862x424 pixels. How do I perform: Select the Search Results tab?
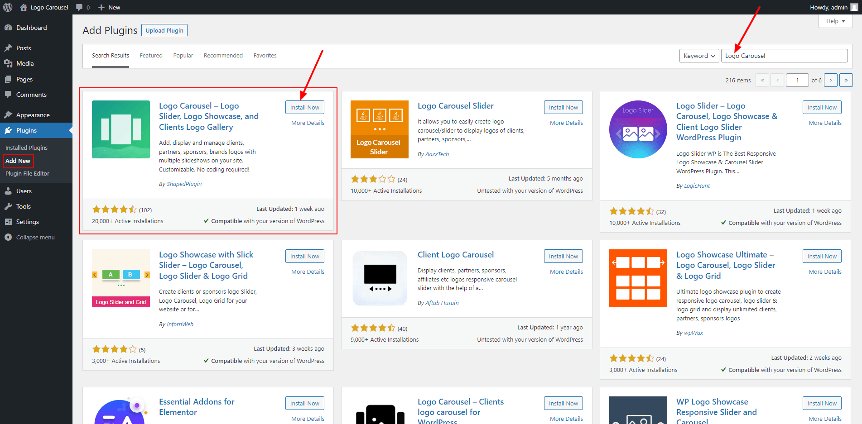pyautogui.click(x=111, y=56)
